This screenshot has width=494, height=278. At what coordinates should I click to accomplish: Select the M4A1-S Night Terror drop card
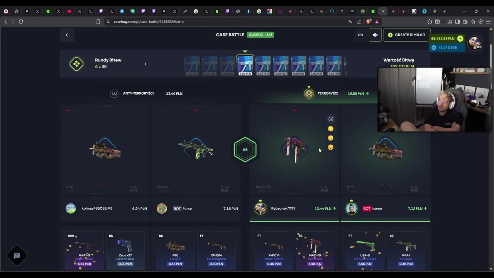[x=84, y=250]
